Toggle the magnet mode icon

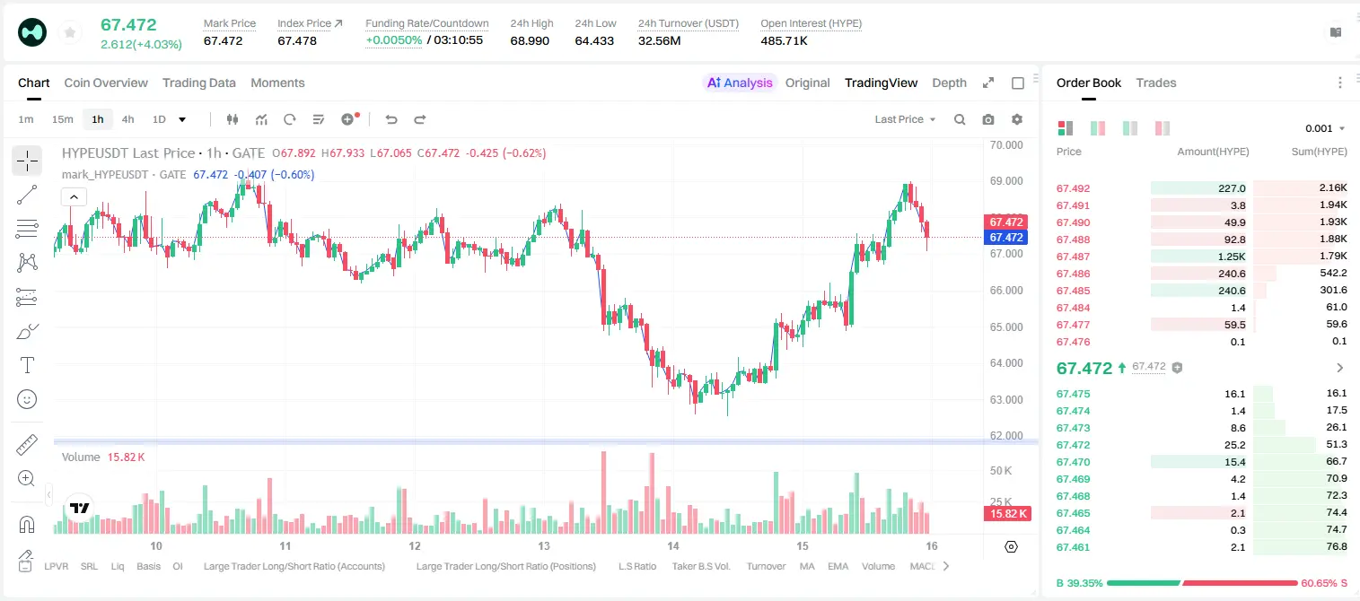coord(27,524)
